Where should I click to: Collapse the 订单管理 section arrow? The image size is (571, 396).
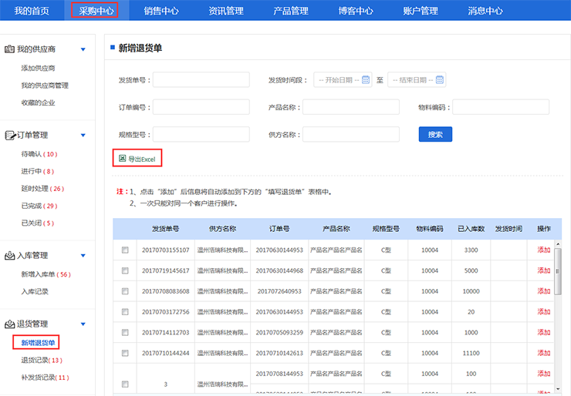83,136
